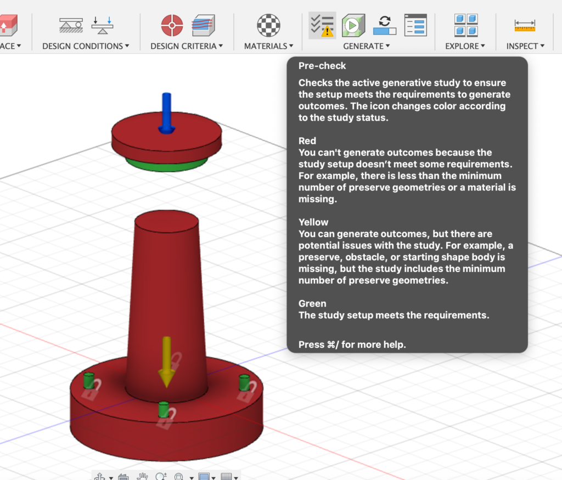Click the Structural Constraints icon

point(71,25)
